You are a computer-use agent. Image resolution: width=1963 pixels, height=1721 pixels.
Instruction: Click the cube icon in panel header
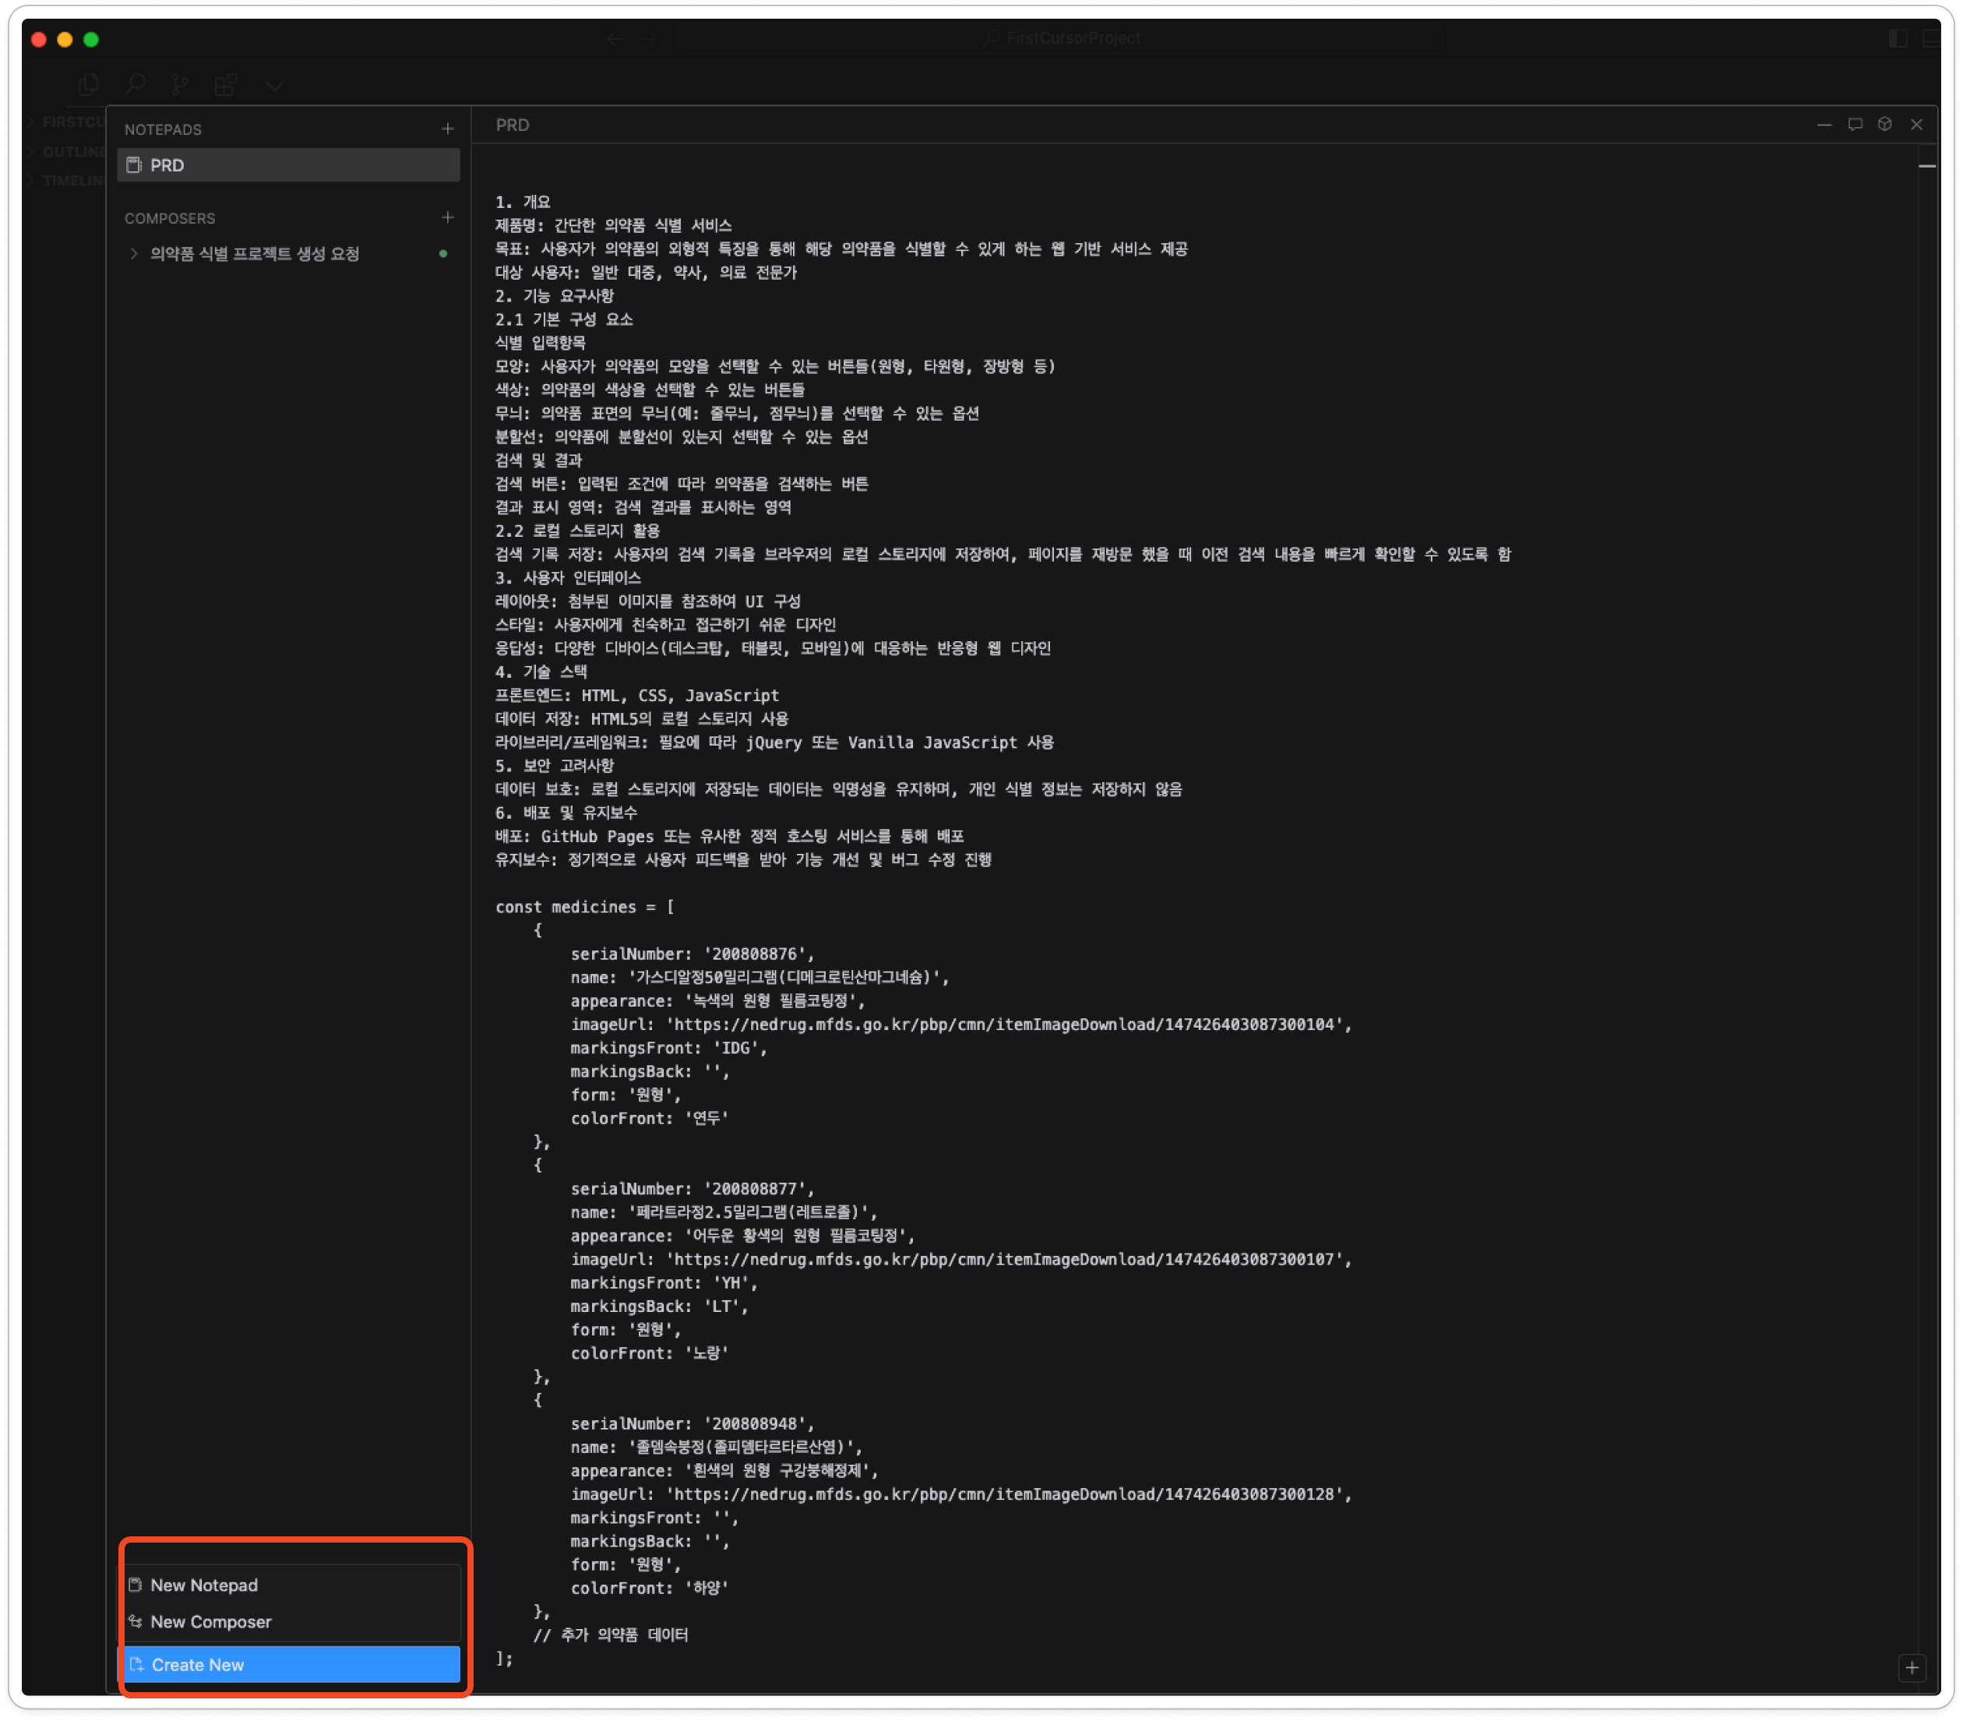1884,125
